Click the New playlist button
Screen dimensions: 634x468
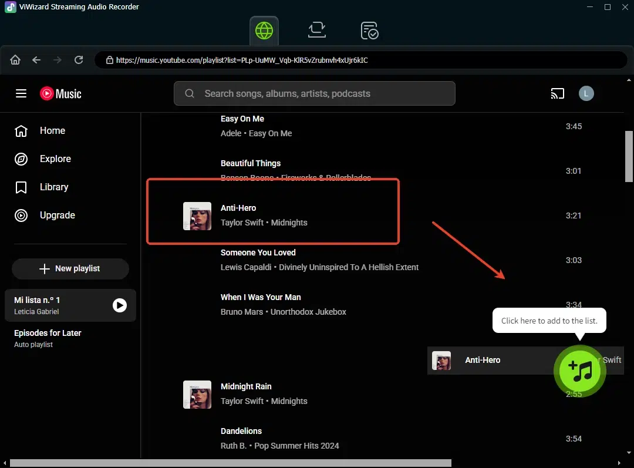[70, 268]
